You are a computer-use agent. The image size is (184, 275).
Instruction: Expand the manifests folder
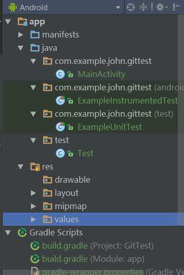21,35
